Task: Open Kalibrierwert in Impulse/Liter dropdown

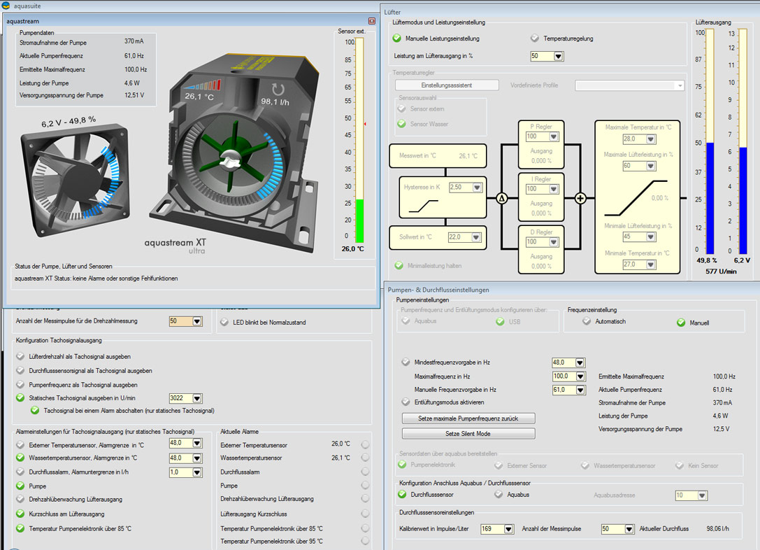Action: [x=508, y=529]
